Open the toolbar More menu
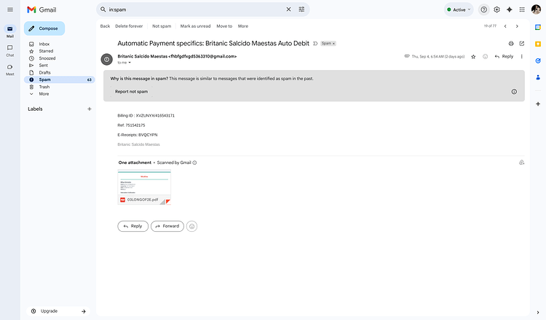This screenshot has width=546, height=320. click(243, 26)
